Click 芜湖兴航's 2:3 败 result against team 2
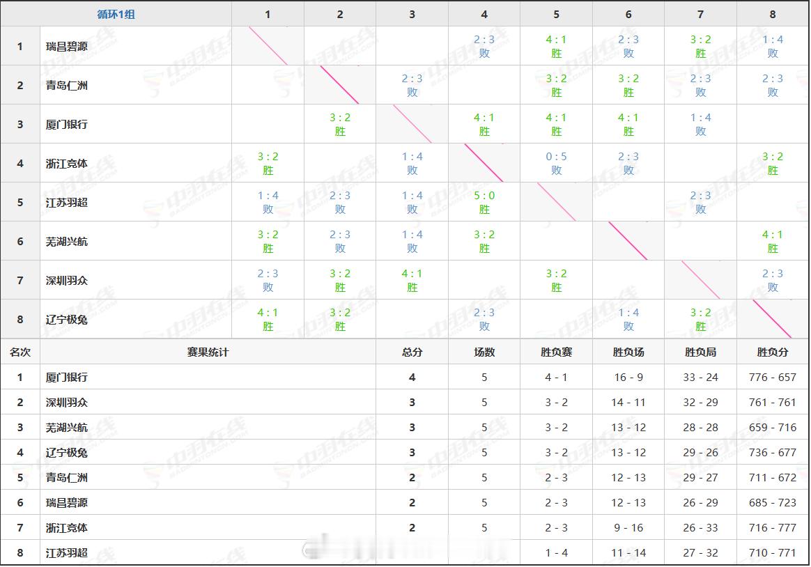This screenshot has width=811, height=567. tap(340, 241)
